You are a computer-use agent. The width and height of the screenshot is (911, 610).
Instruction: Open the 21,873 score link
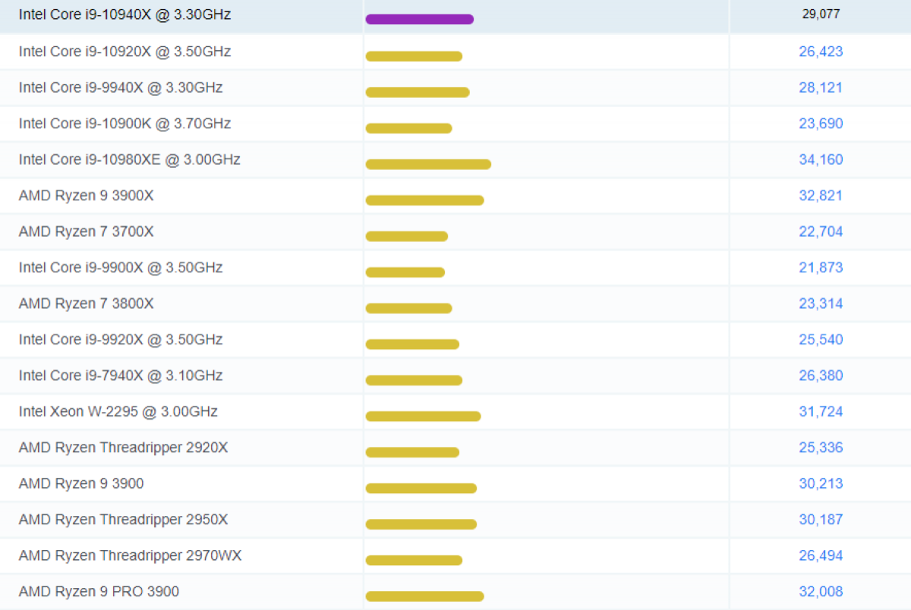point(821,268)
